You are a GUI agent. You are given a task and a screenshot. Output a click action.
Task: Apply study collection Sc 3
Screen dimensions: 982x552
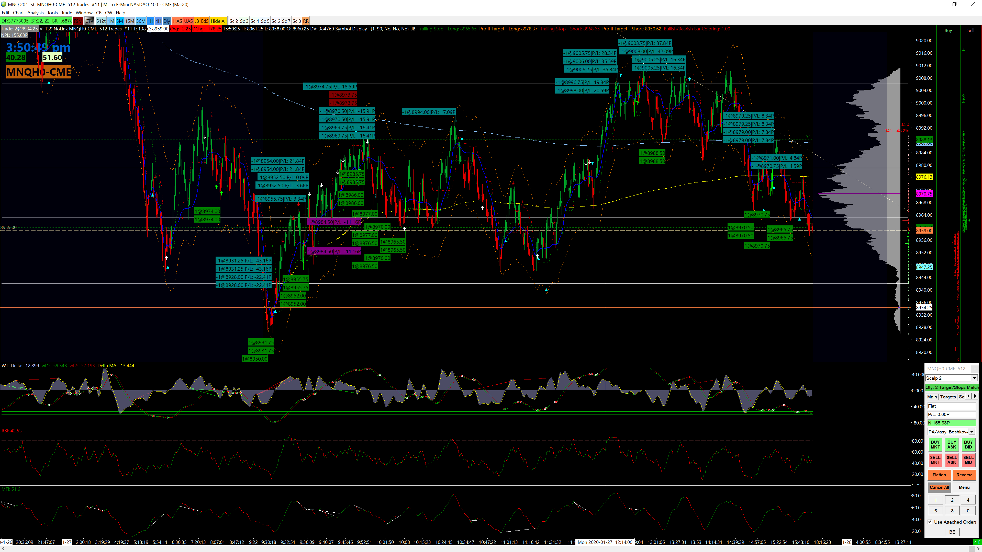pos(244,21)
